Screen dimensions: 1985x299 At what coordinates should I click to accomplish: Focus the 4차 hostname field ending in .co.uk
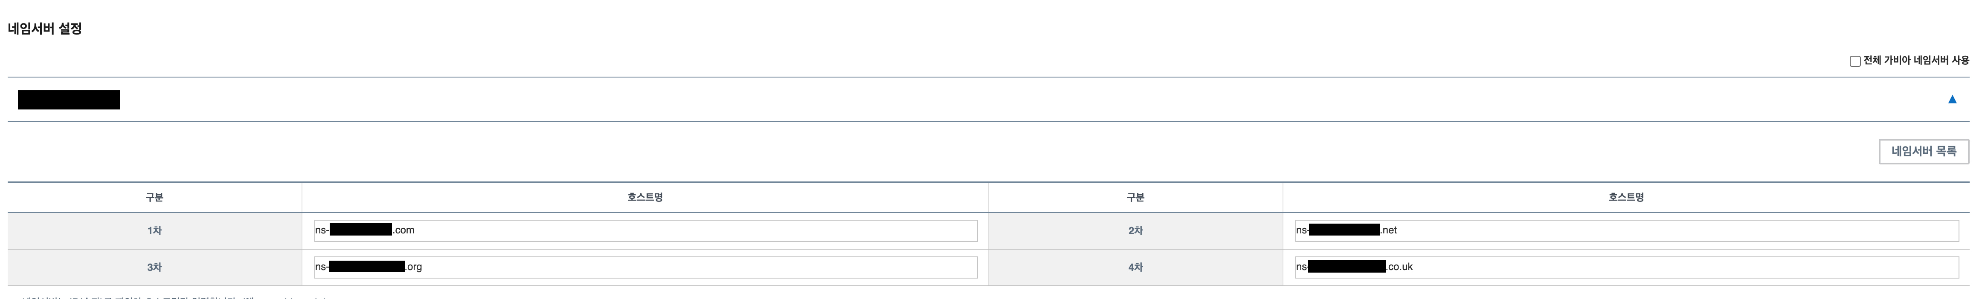tap(1626, 267)
